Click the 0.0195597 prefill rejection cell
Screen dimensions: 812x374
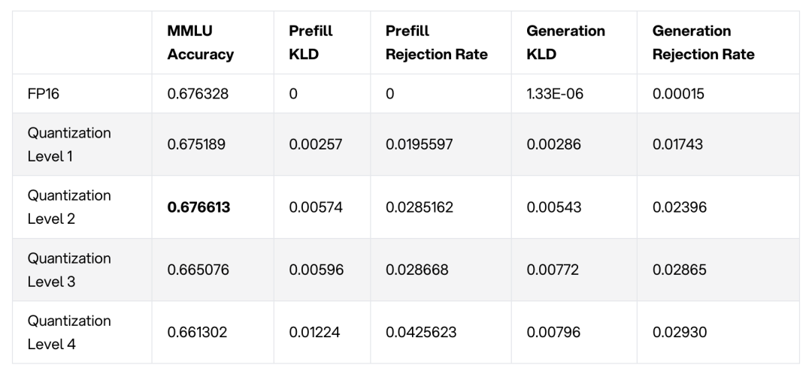pyautogui.click(x=420, y=144)
